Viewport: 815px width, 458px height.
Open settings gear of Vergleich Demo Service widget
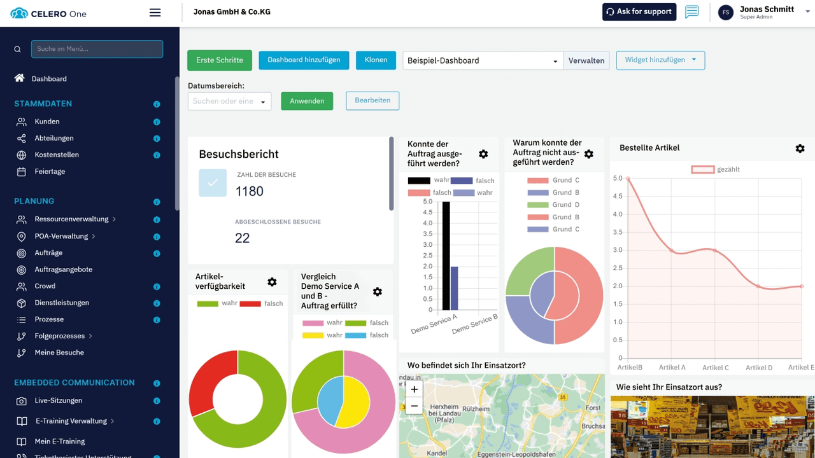tap(378, 291)
